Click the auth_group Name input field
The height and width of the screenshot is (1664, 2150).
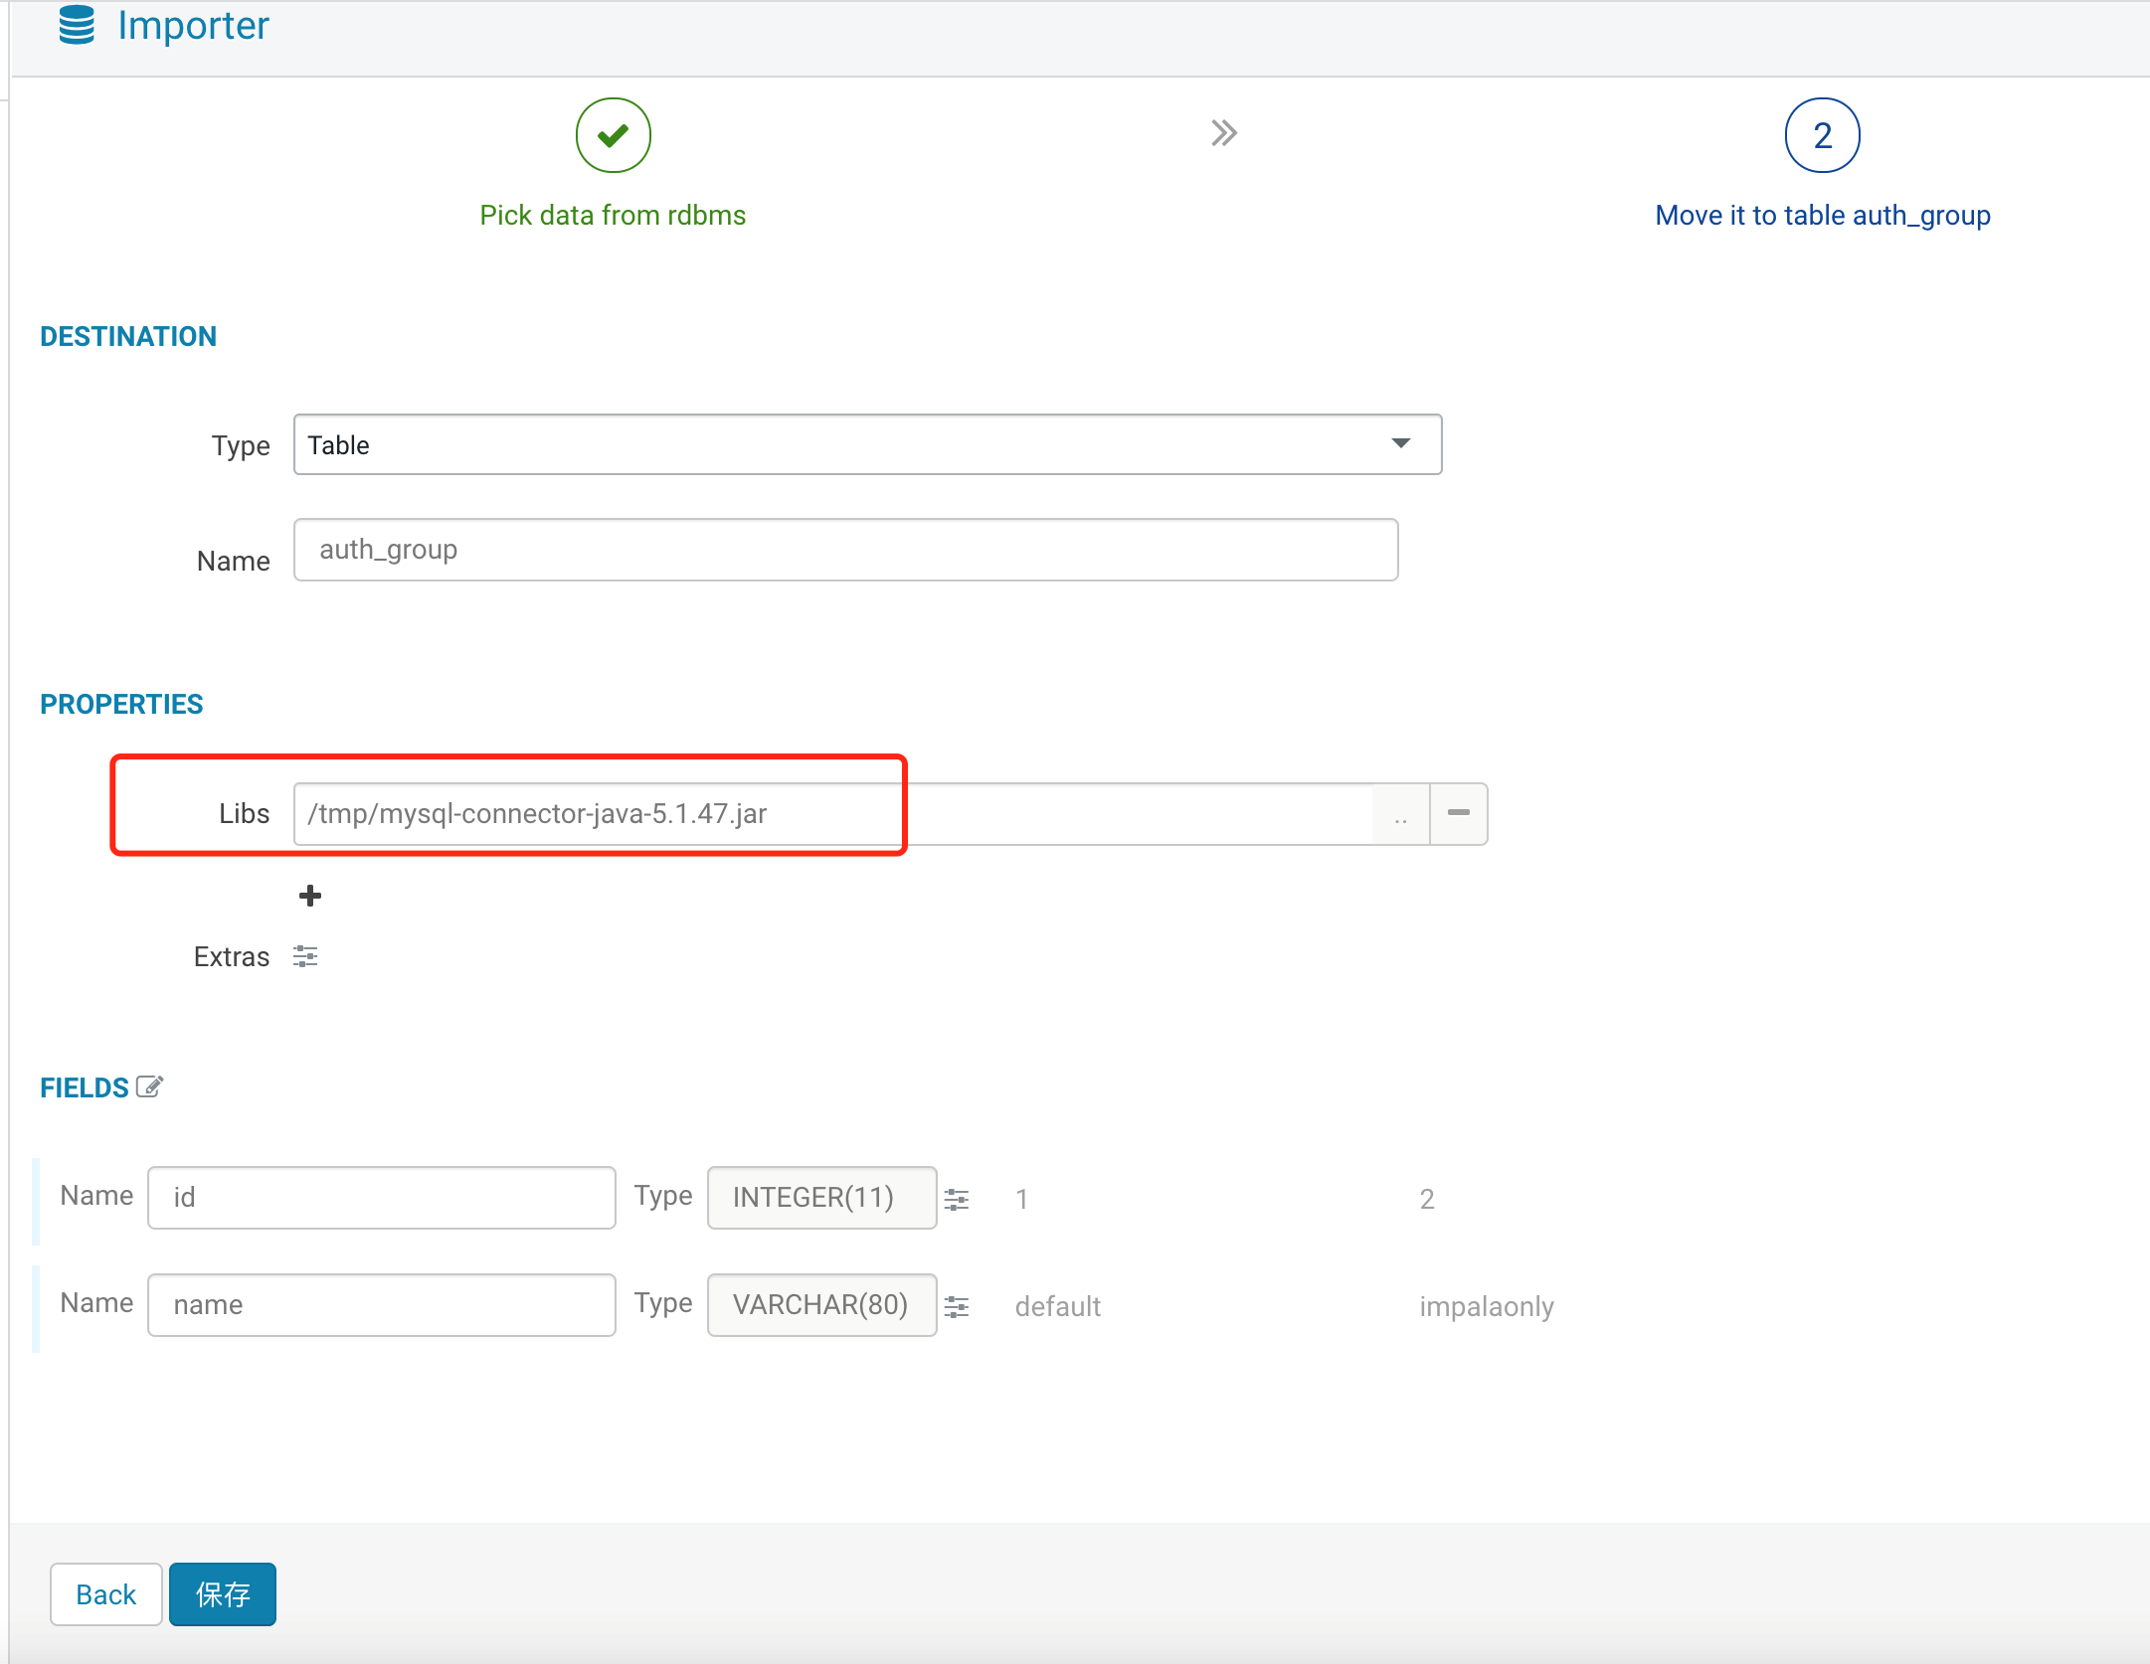[845, 549]
